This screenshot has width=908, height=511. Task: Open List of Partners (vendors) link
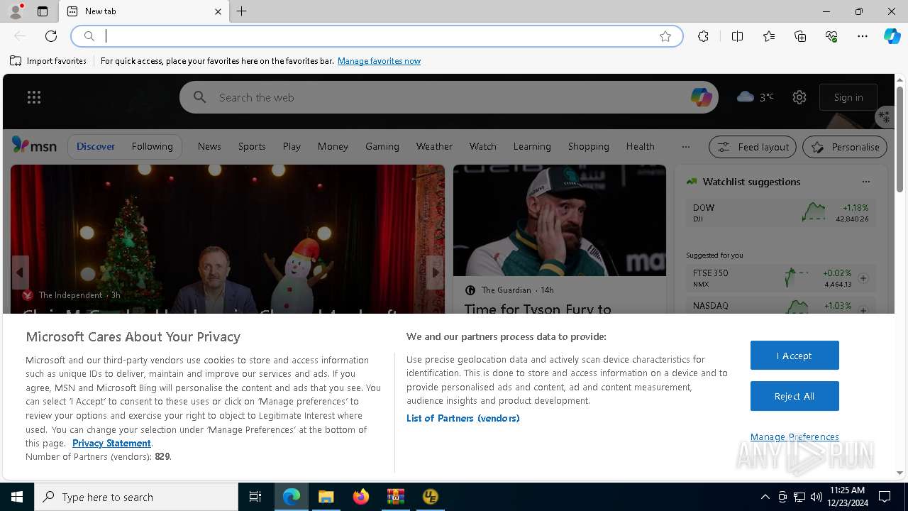tap(463, 418)
